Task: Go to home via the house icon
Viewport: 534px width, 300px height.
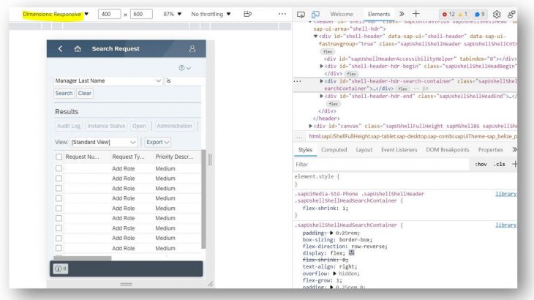Action: click(x=78, y=49)
